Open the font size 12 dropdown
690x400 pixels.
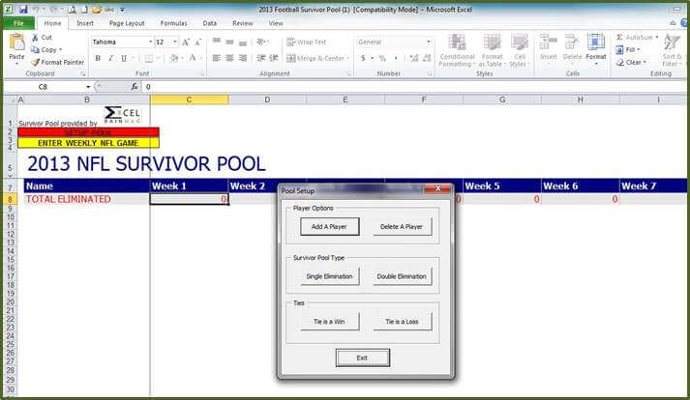tap(174, 43)
